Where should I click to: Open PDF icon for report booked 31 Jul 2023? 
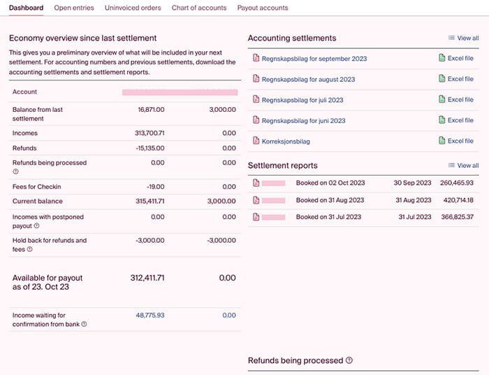click(x=256, y=217)
